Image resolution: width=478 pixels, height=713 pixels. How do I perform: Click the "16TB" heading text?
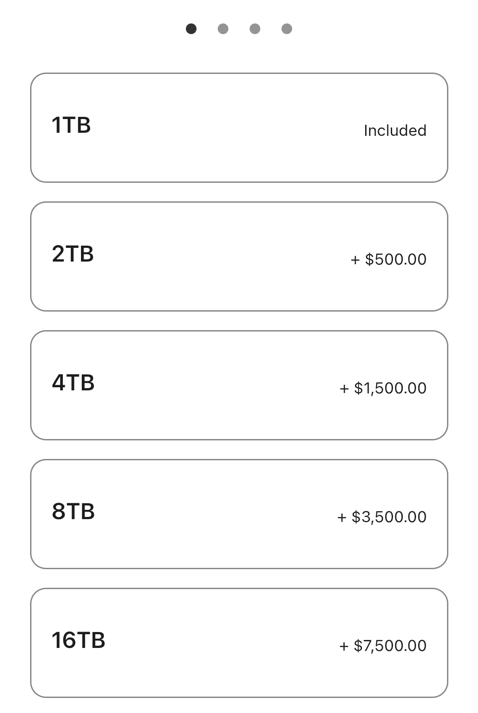click(x=78, y=640)
